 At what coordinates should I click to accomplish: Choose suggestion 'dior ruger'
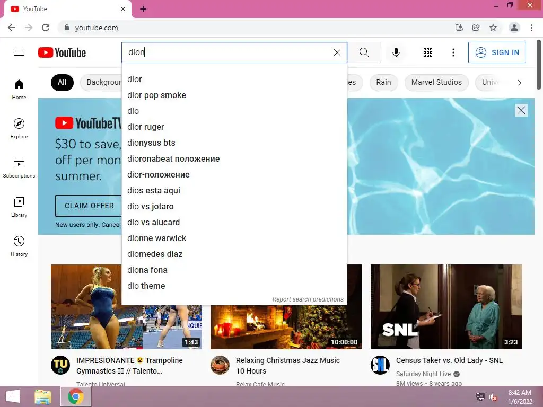coord(234,127)
